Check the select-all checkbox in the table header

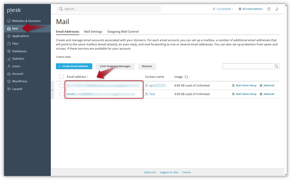pyautogui.click(x=61, y=77)
